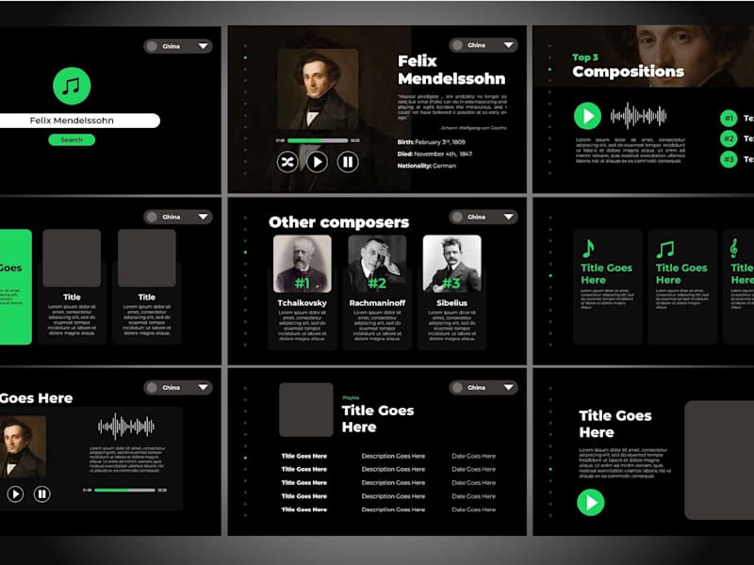Click small Mendelssohn portrait on 'Goes Here' slide
Image resolution: width=754 pixels, height=565 pixels.
[23, 446]
